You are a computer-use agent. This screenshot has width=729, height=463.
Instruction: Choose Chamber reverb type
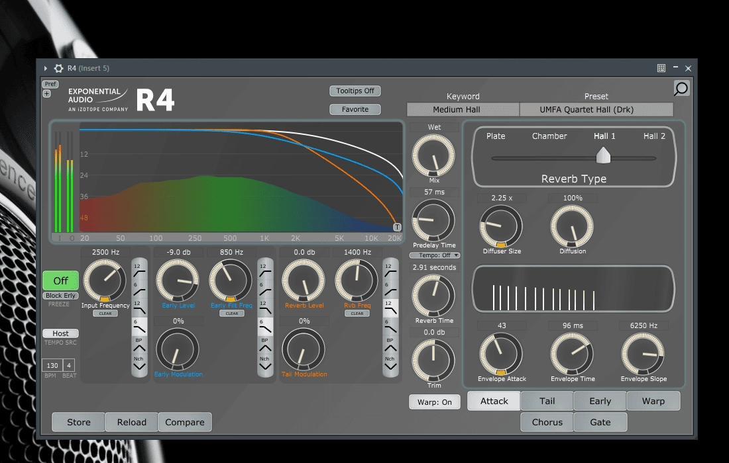549,136
